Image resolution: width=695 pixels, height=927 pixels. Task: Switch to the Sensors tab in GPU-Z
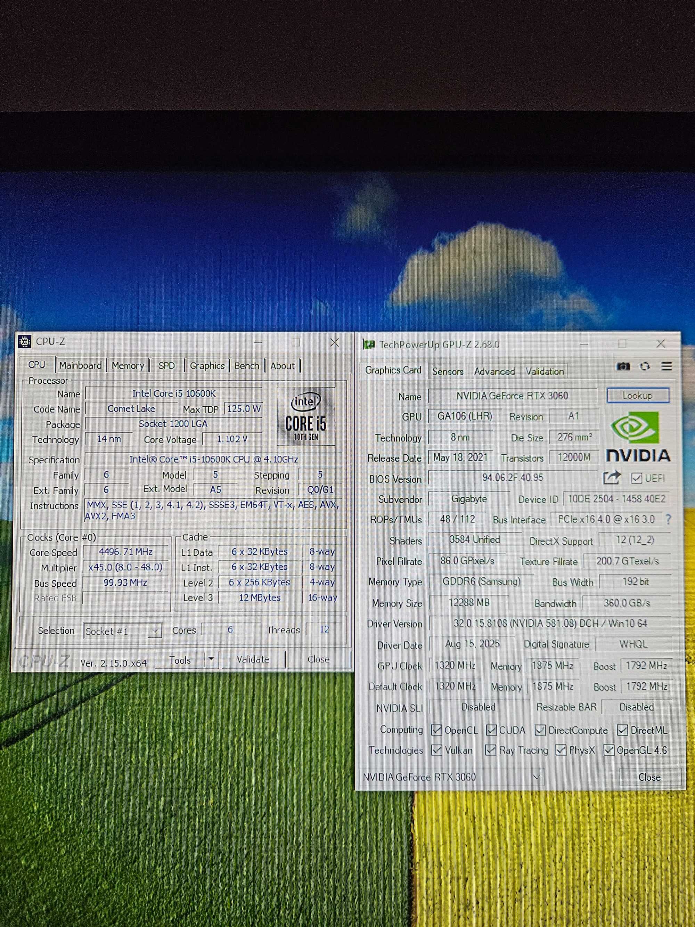point(448,371)
